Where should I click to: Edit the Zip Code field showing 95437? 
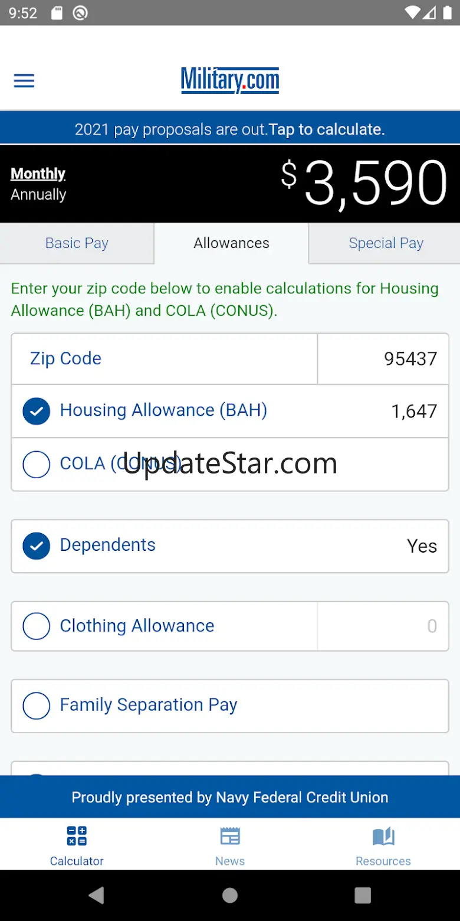[x=383, y=359]
